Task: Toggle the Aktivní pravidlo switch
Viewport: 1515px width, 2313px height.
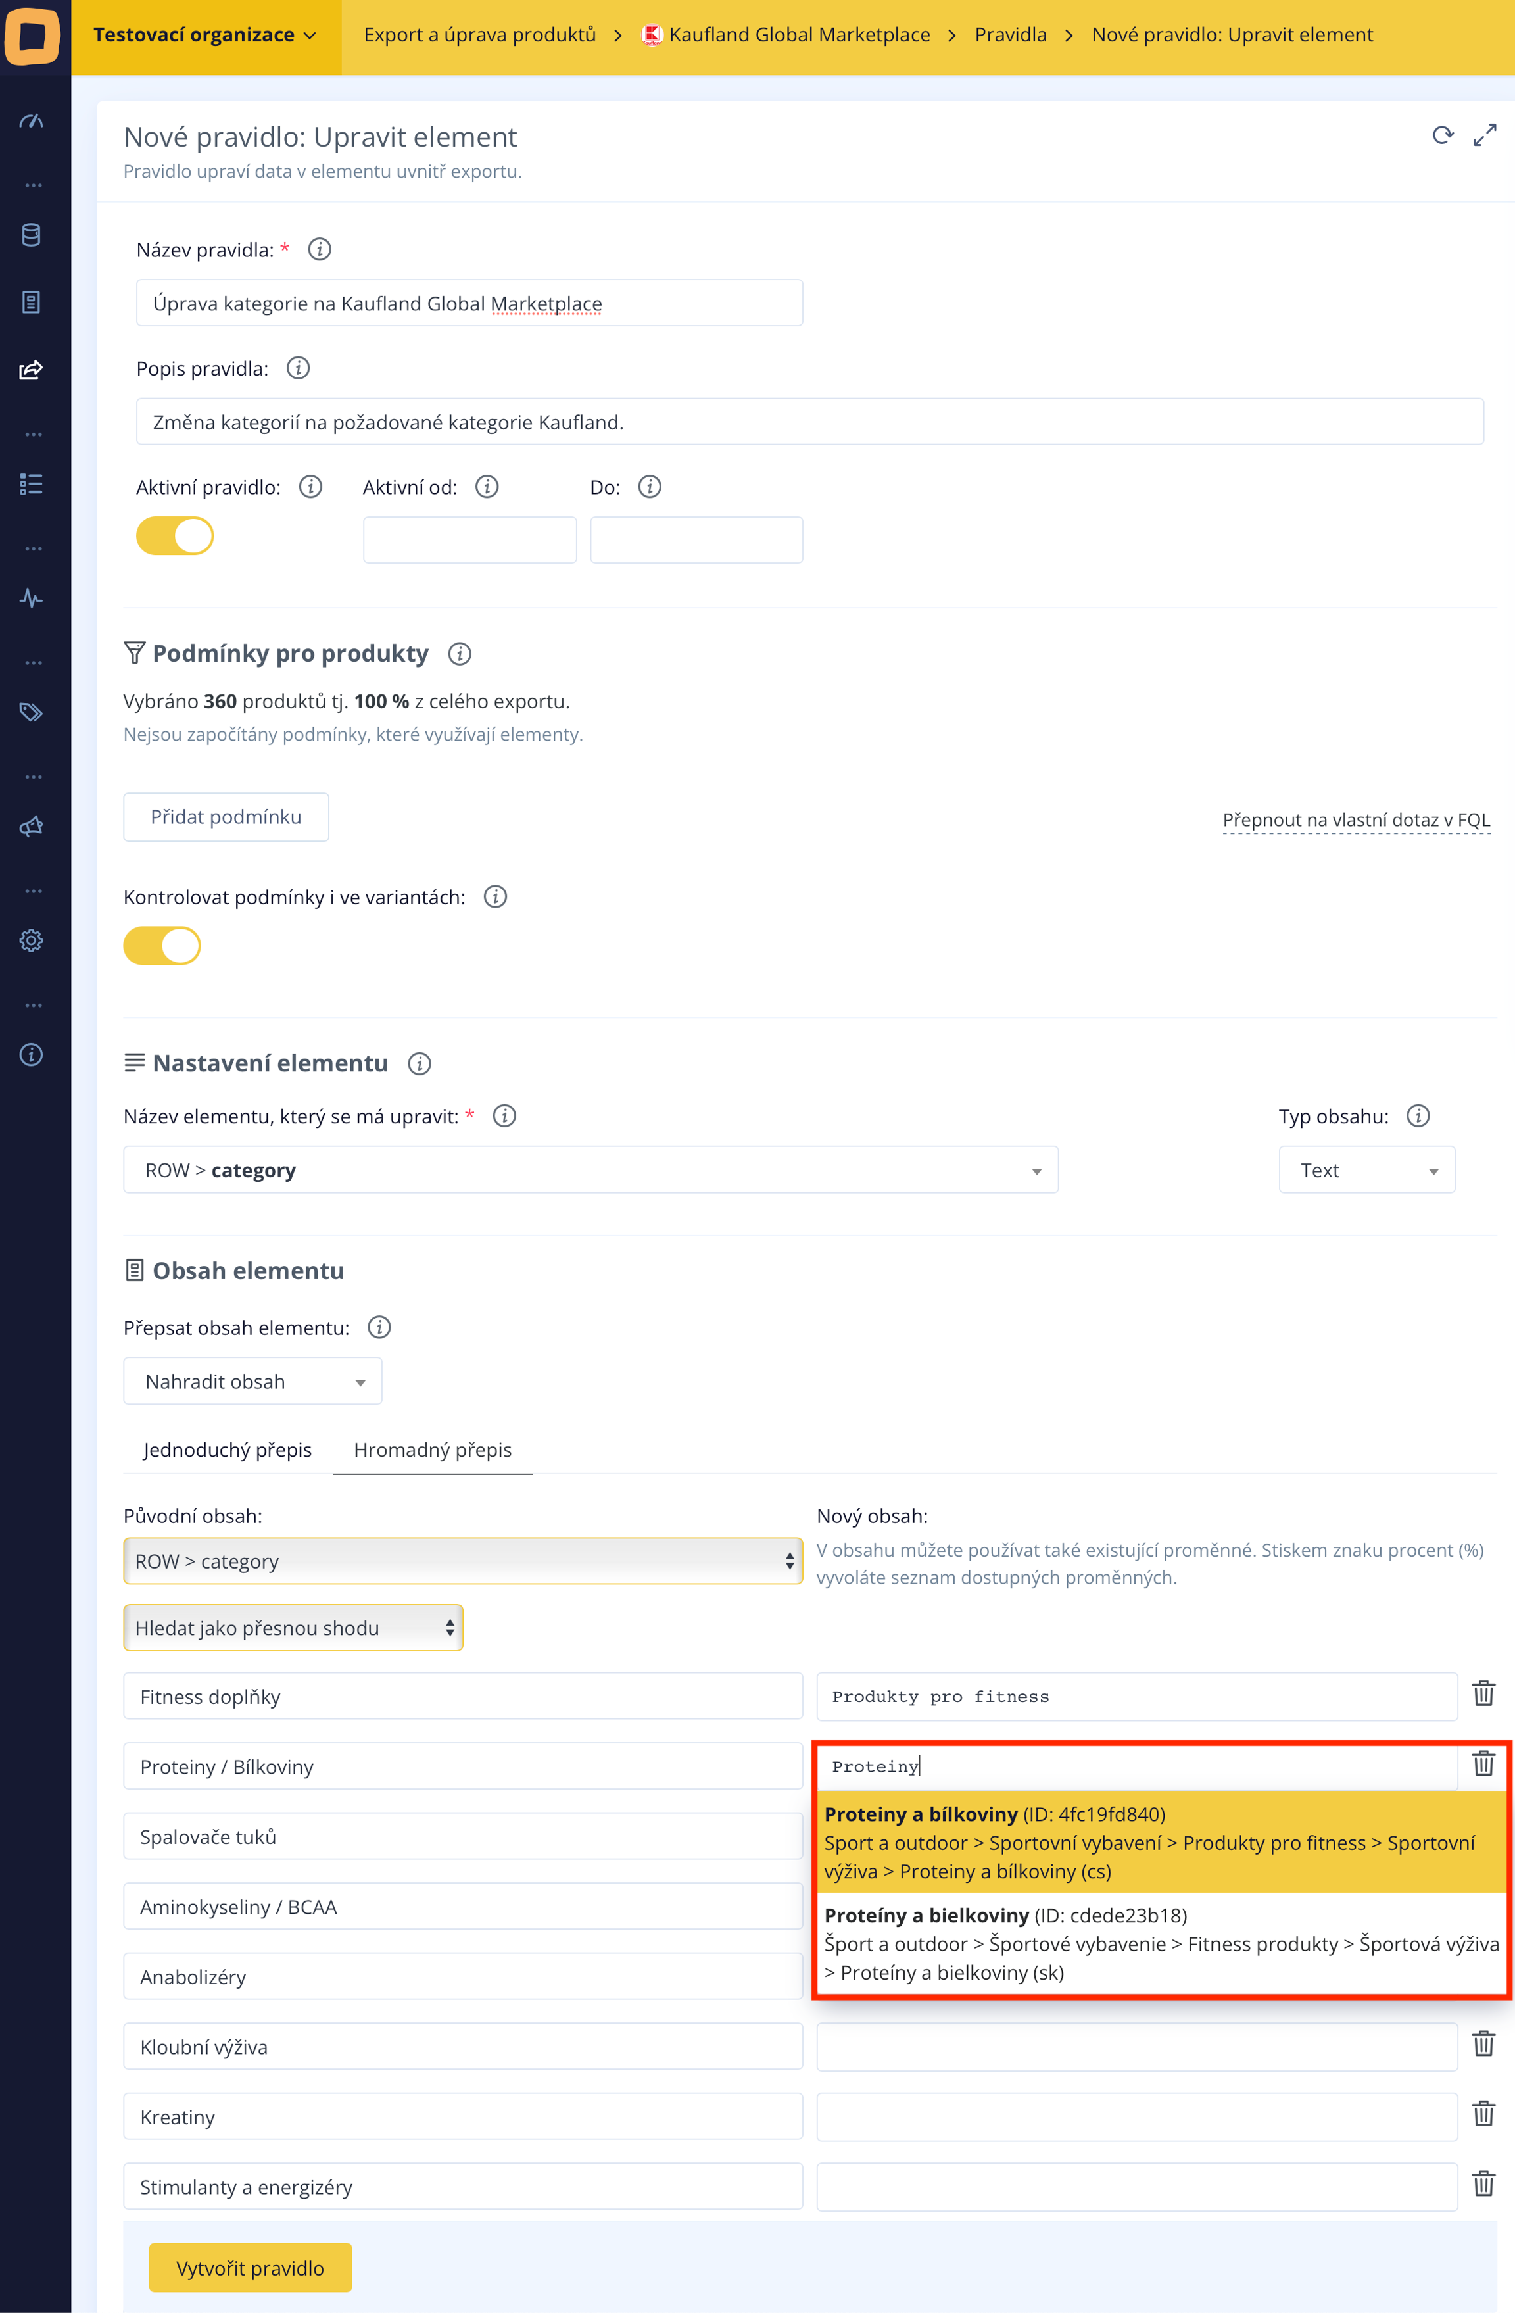Action: pos(175,535)
